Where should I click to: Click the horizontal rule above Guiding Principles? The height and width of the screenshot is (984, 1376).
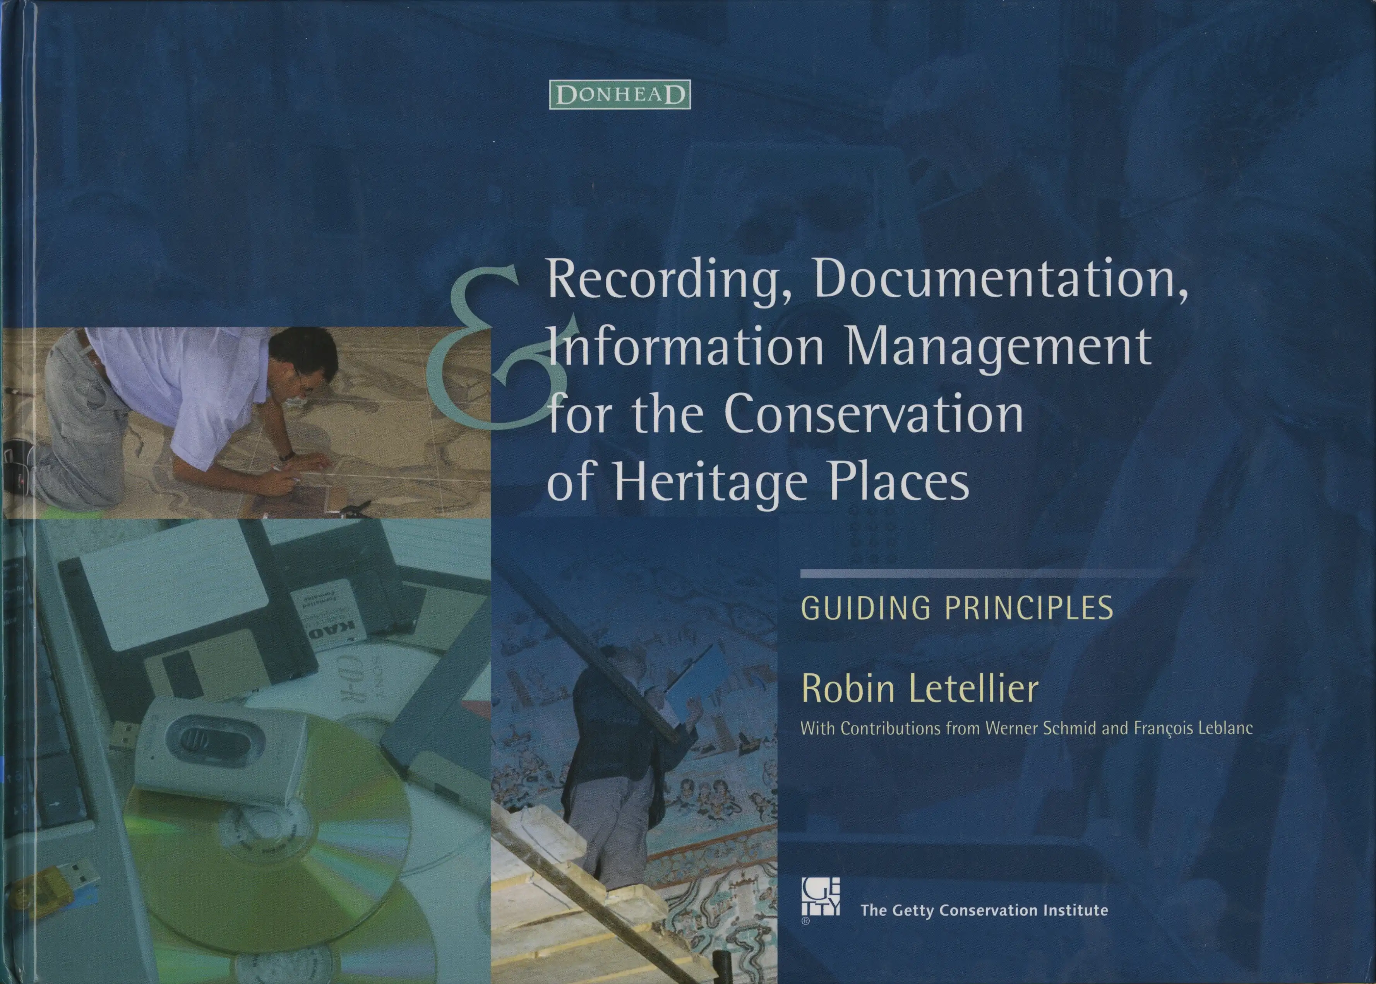click(982, 574)
